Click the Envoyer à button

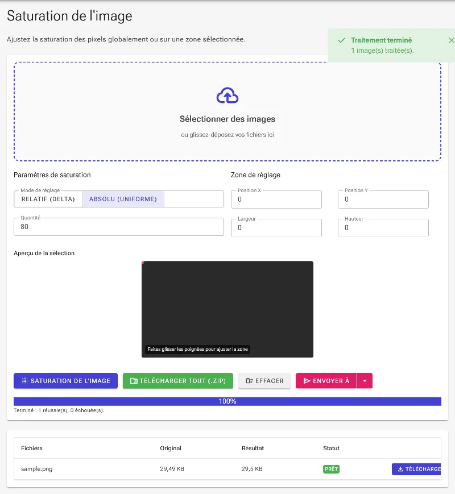[x=326, y=381]
